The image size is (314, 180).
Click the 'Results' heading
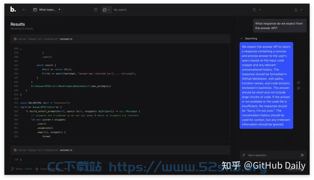click(x=17, y=24)
